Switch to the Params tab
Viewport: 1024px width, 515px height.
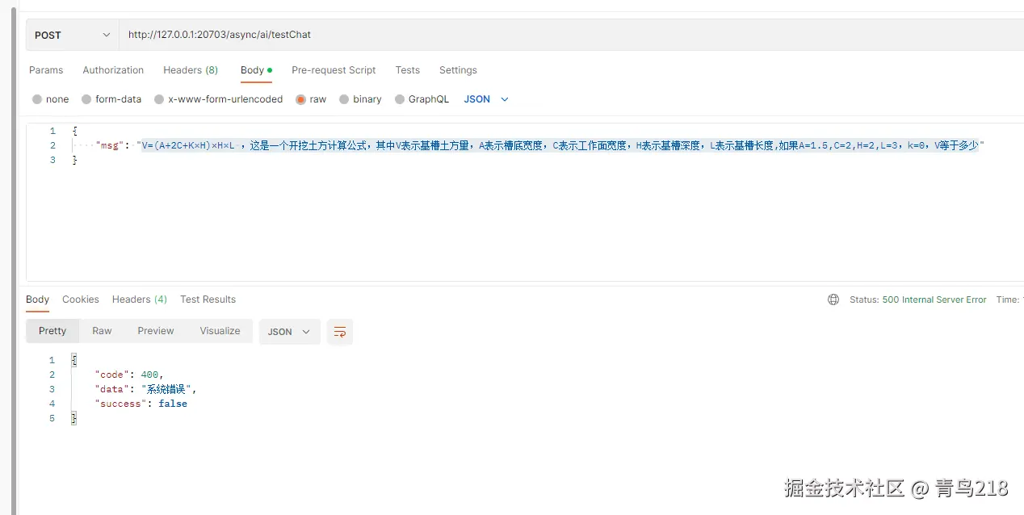(46, 70)
